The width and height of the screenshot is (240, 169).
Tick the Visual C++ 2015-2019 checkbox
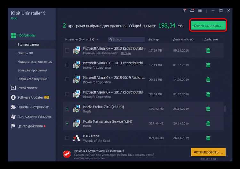click(67, 80)
